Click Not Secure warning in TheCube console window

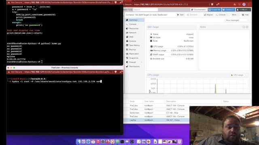point(15,72)
